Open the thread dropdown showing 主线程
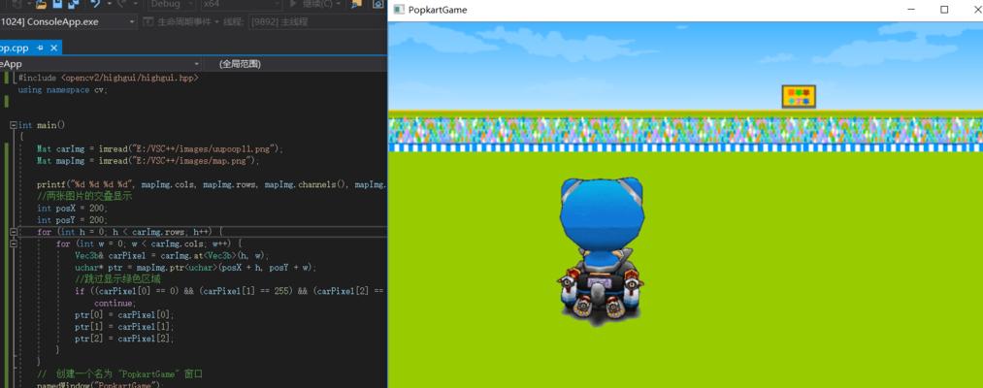Viewport: 983px width, 388px height. pyautogui.click(x=317, y=22)
